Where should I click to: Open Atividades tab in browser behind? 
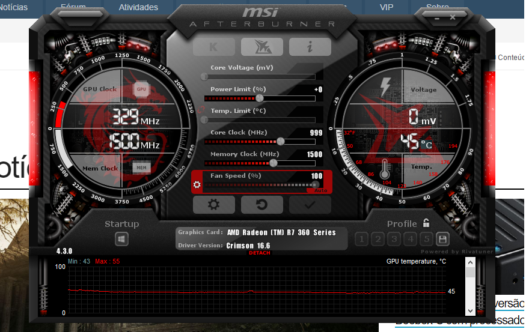[x=138, y=7]
